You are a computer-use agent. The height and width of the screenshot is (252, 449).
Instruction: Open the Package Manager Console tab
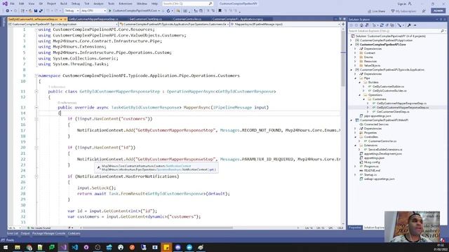48,233
